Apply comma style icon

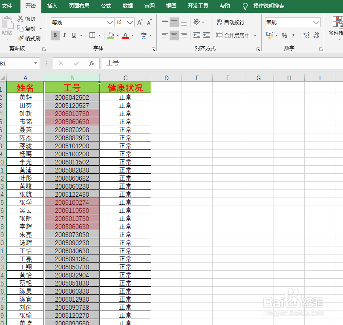point(293,35)
